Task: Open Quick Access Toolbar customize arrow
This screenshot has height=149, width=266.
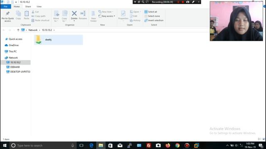Action: [16, 2]
